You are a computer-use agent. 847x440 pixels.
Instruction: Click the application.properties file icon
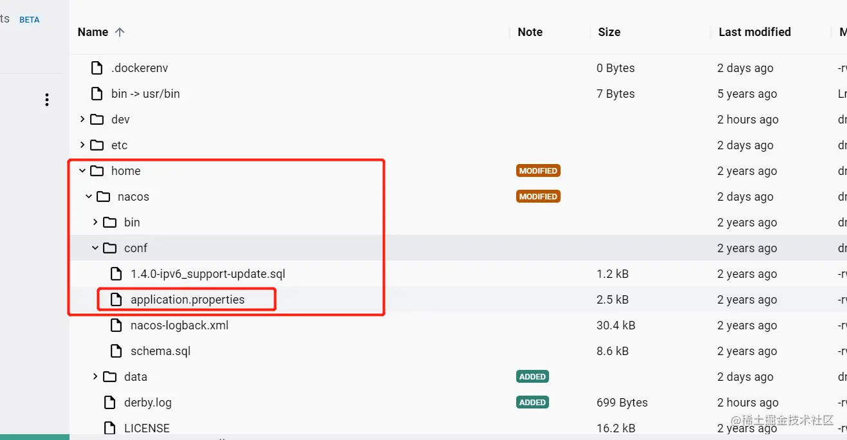click(116, 300)
